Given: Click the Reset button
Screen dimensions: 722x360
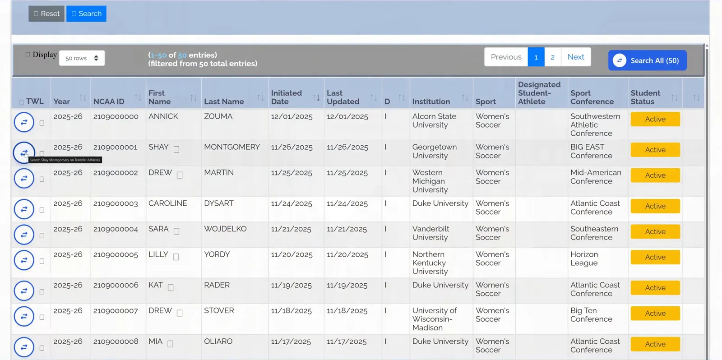Looking at the screenshot, I should [46, 14].
